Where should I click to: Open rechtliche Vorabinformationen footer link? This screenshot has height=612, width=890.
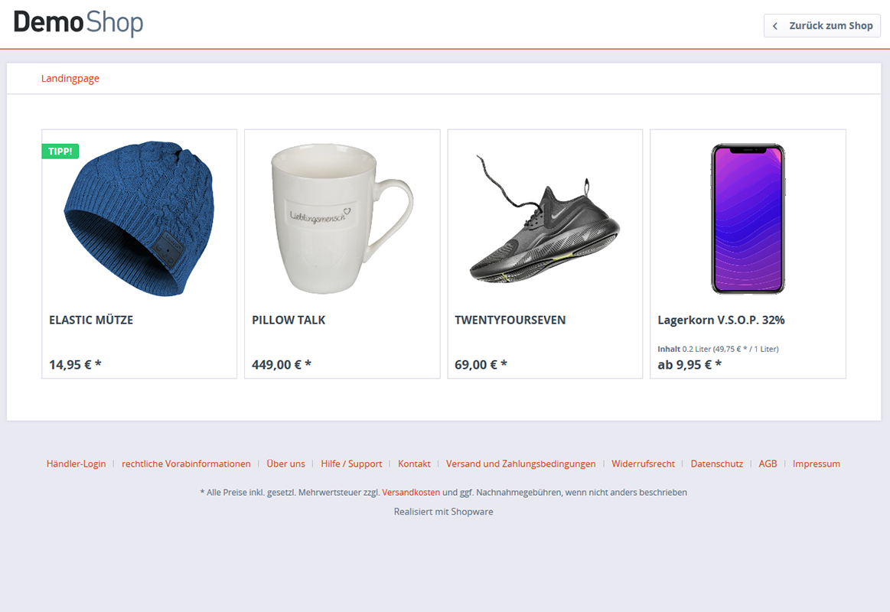point(186,464)
